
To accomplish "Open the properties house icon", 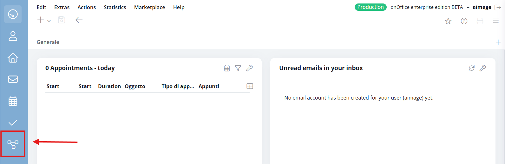I will [13, 58].
